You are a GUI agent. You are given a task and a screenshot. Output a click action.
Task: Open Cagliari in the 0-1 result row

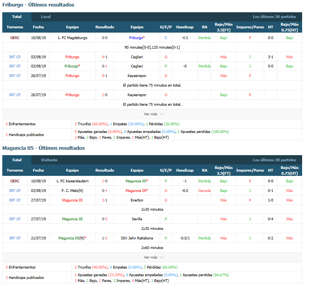click(x=137, y=66)
